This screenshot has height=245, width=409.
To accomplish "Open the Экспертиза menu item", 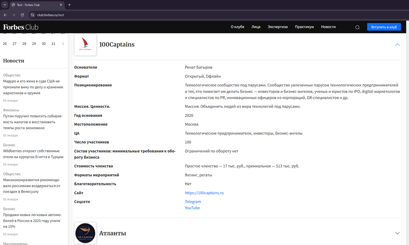I will [278, 27].
